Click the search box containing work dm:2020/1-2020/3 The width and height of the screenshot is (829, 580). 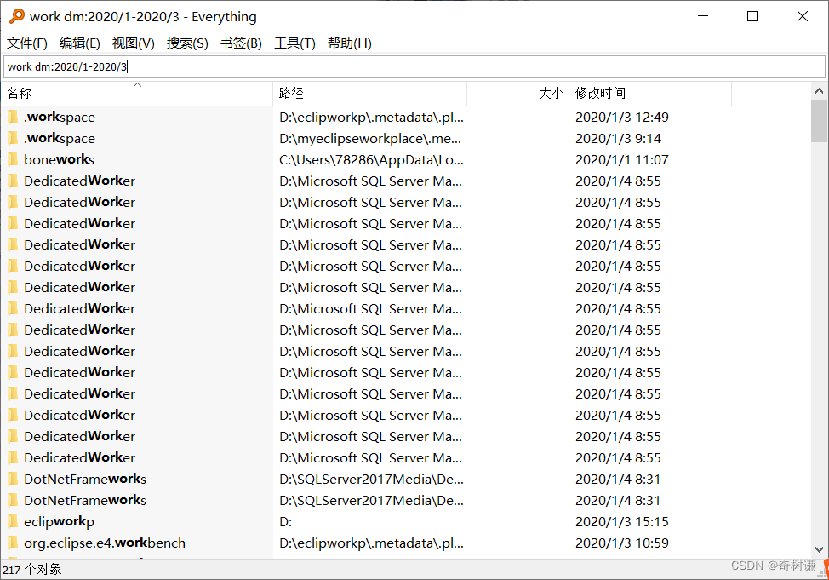[414, 66]
